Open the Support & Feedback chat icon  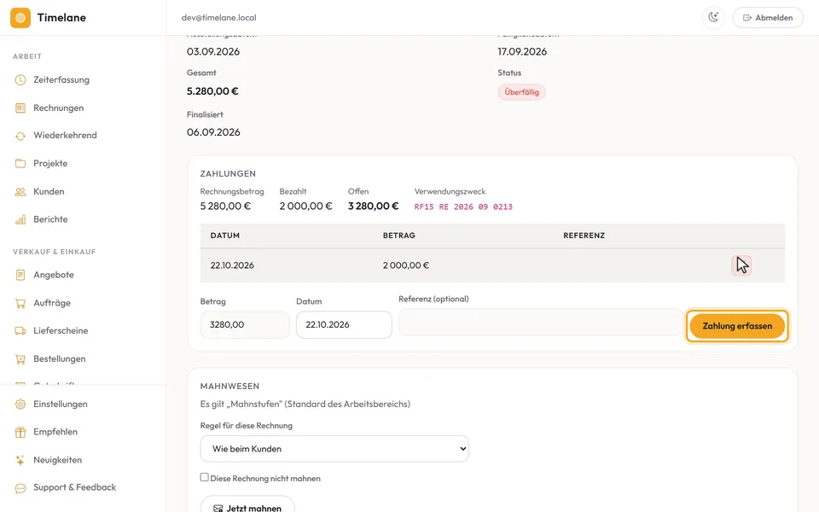tap(20, 488)
